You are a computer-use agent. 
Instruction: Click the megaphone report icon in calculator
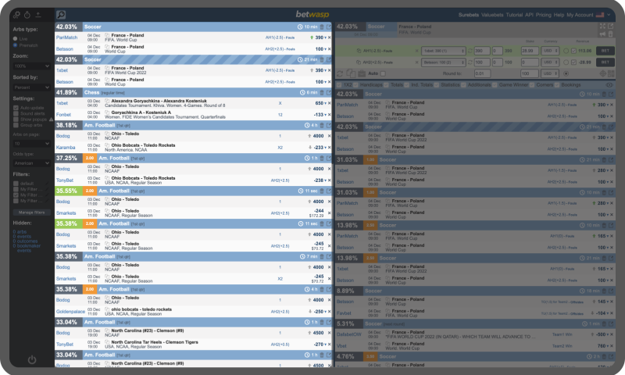tap(602, 34)
